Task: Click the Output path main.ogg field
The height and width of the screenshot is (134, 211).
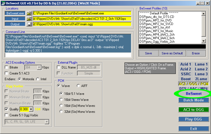Action: tap(82, 24)
